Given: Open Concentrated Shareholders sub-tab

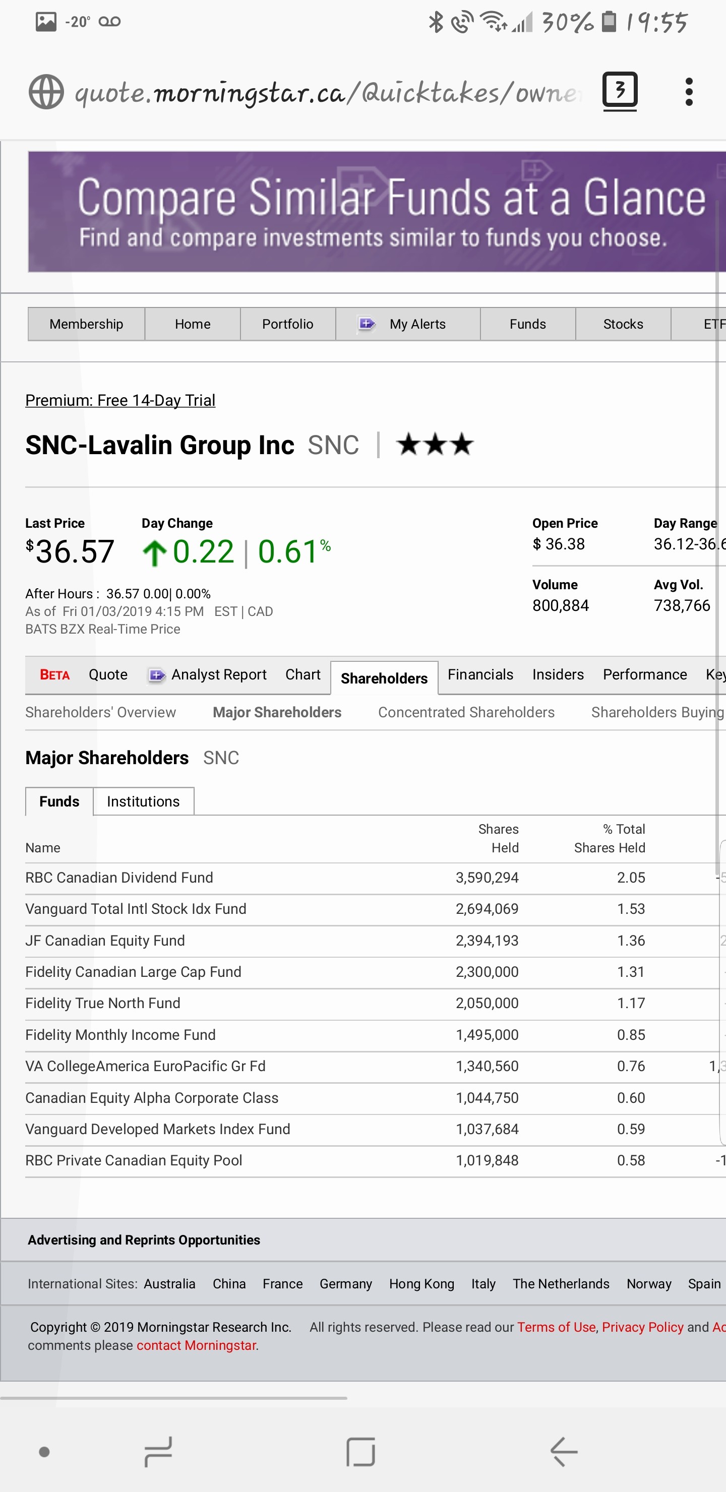Looking at the screenshot, I should pyautogui.click(x=466, y=712).
